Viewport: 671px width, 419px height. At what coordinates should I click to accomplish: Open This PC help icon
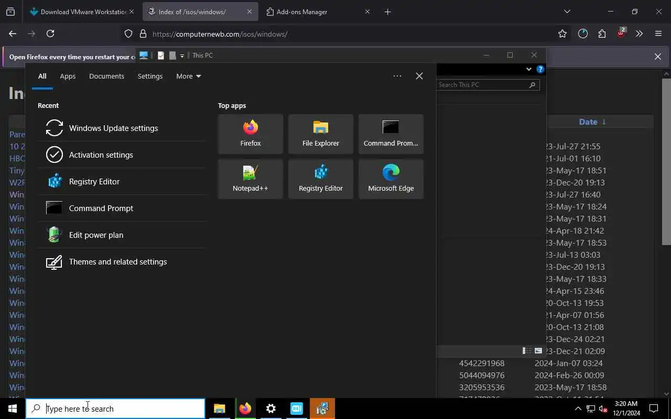pos(540,69)
